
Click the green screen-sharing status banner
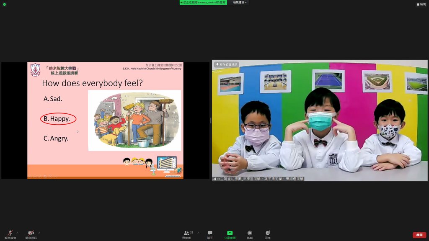click(x=203, y=3)
